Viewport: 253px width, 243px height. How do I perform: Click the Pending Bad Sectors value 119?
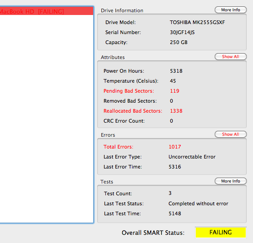tap(174, 91)
